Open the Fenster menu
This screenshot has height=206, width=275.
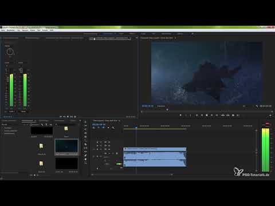[45, 30]
